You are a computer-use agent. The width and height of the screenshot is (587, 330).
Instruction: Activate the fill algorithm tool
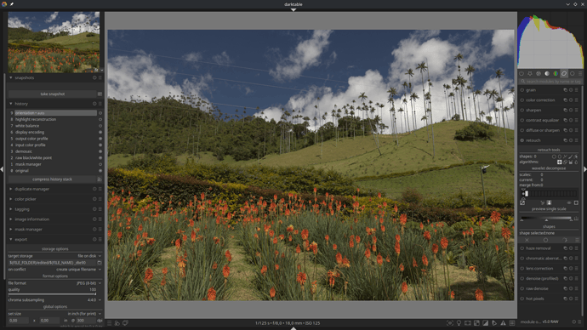(x=571, y=162)
